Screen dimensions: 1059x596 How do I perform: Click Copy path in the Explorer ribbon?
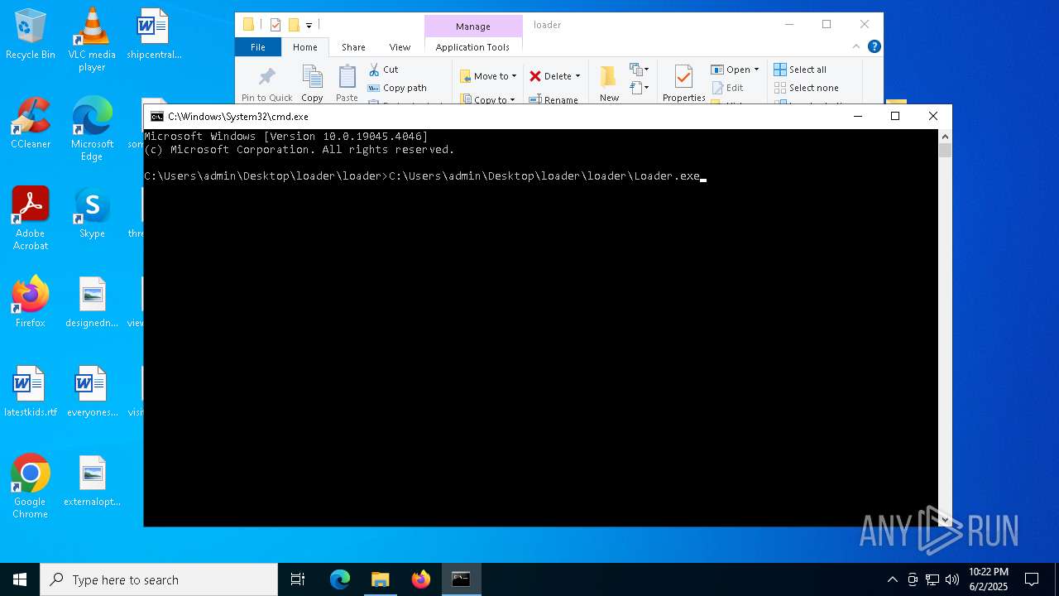397,88
